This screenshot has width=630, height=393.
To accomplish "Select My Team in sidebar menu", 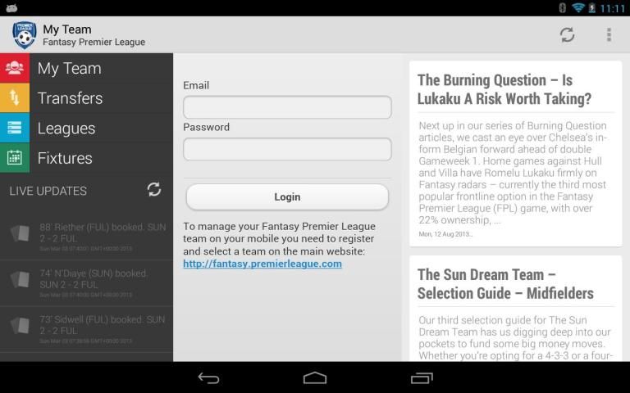I will point(70,69).
